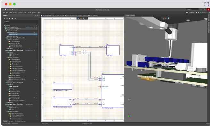
Task: Select the large sheet symbol at right edge
Action: (x=113, y=91)
